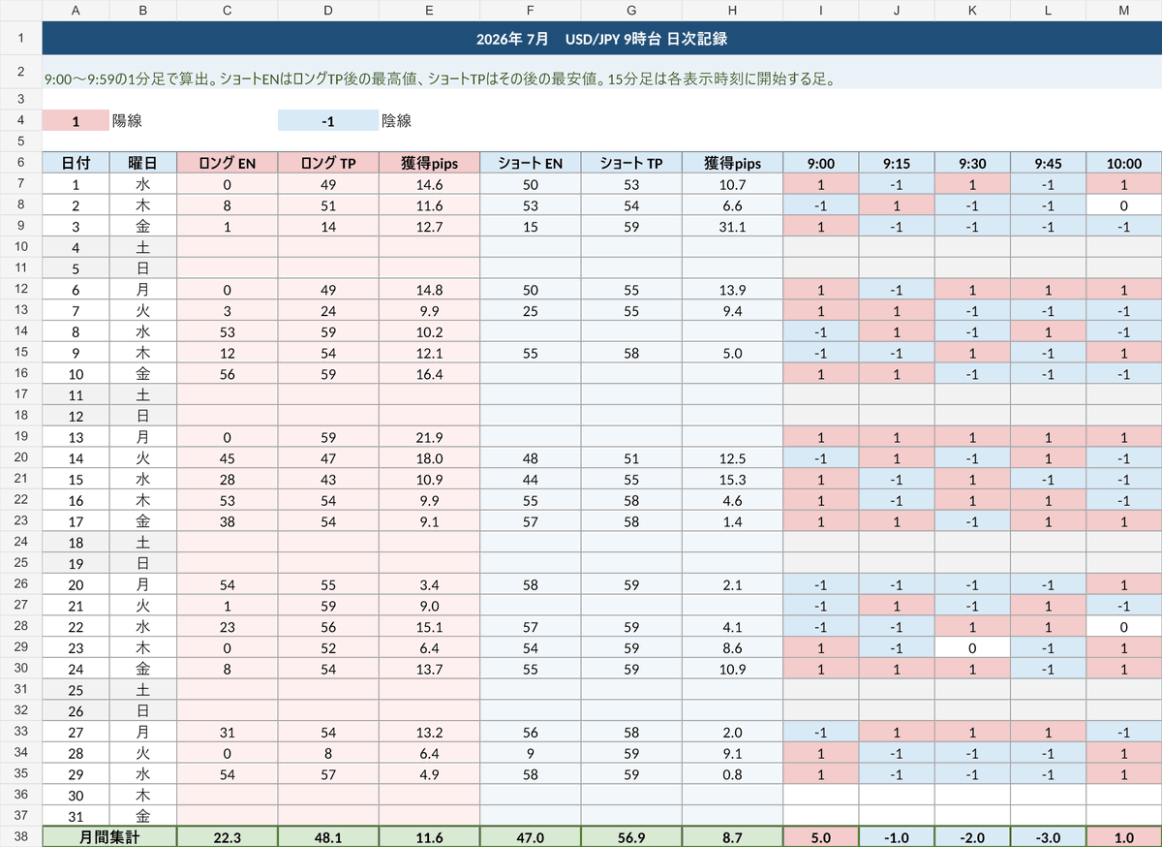1162x847 pixels.
Task: Click the short pips cell showing 31.1
Action: point(732,226)
